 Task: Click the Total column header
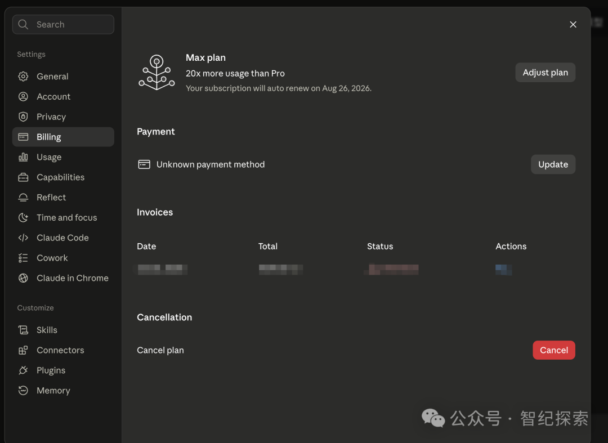[268, 246]
